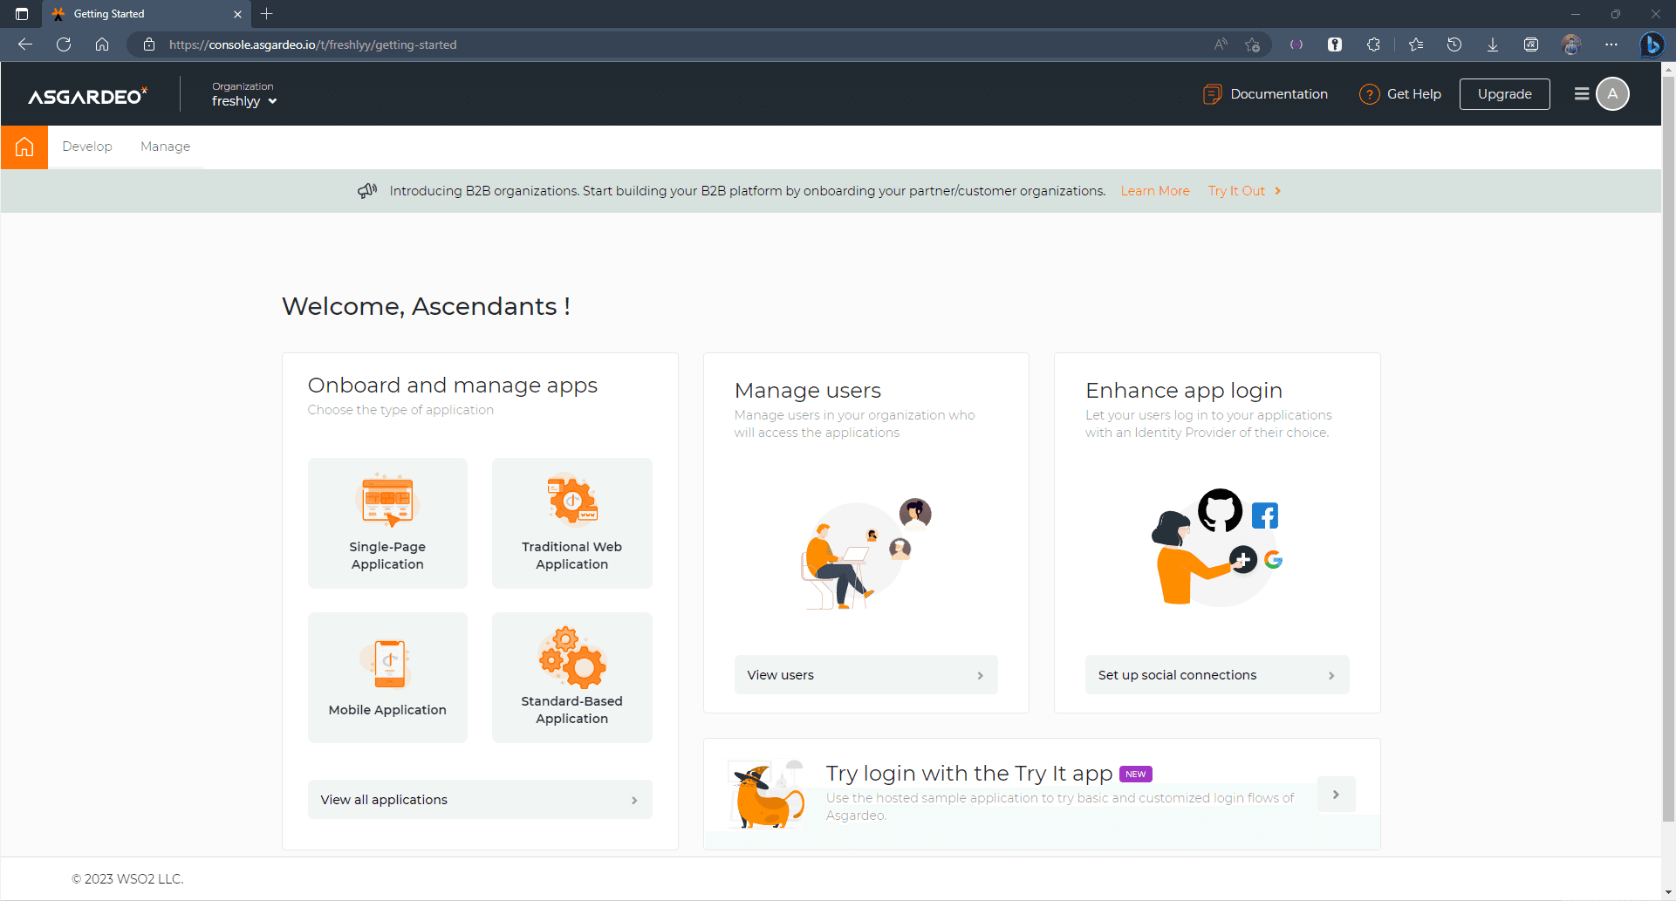Viewport: 1676px width, 901px height.
Task: Click the password manager key icon
Action: click(x=1335, y=44)
